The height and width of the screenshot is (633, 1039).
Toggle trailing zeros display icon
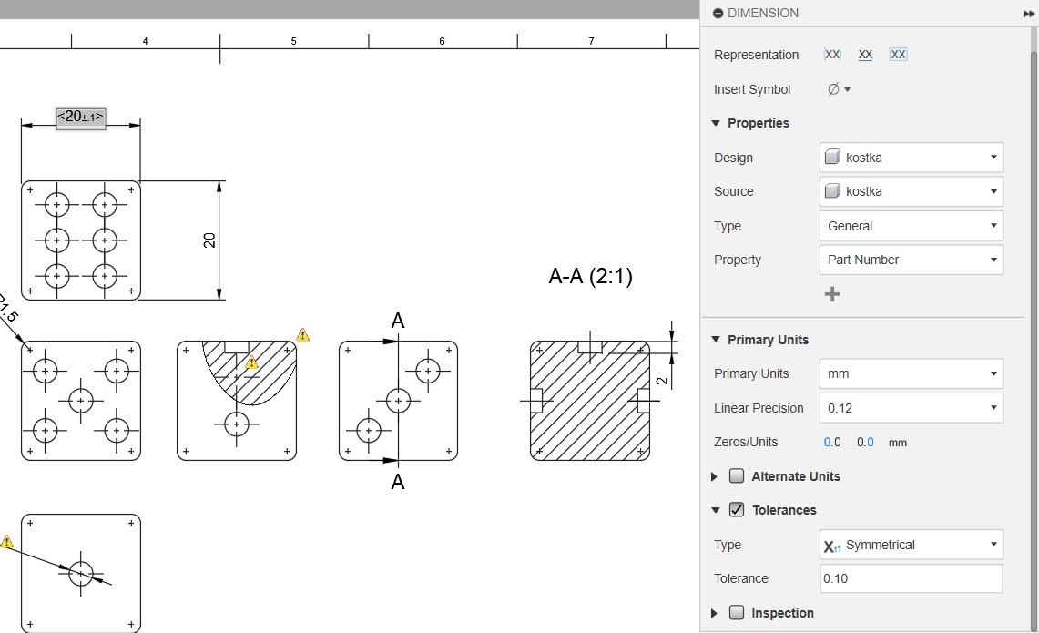pos(865,443)
